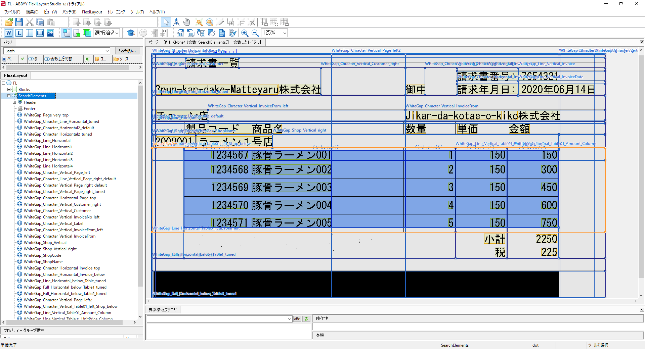645x349 pixels.
Task: Open the 選択済み display dropdown
Action: tap(117, 33)
